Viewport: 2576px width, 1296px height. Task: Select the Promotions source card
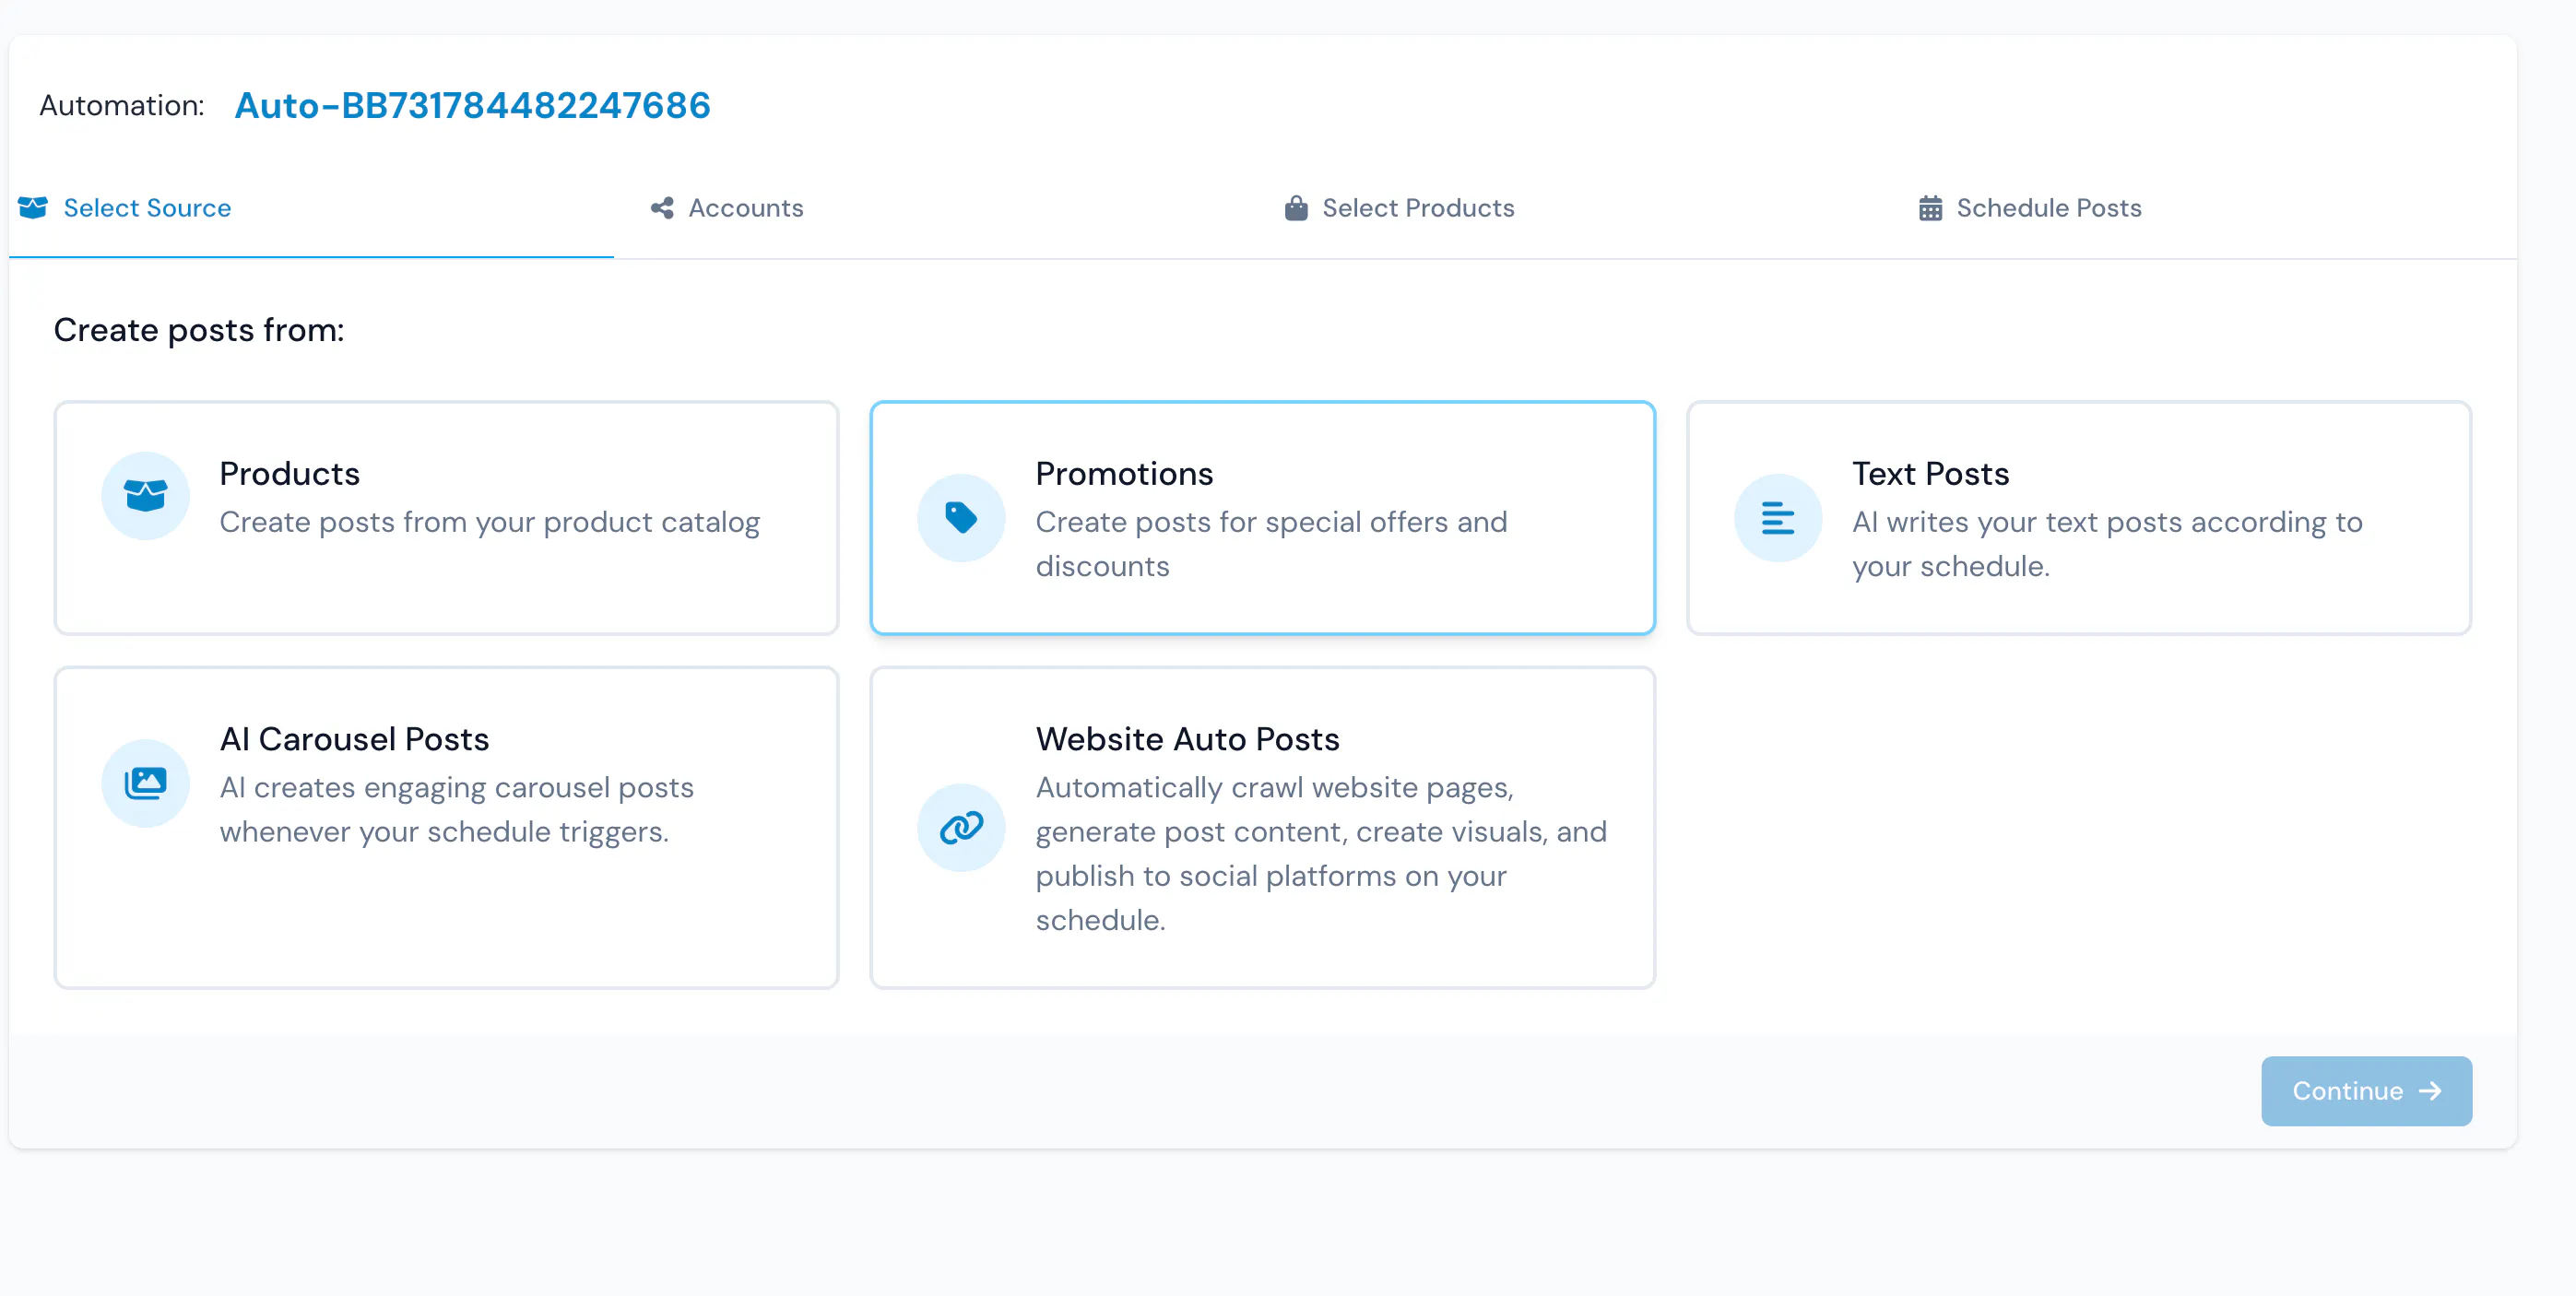click(x=1262, y=518)
